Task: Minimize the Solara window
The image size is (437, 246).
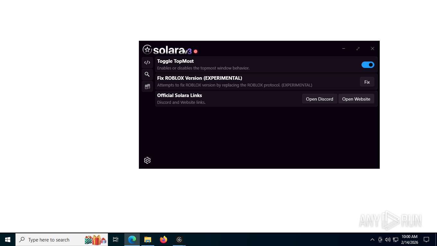Action: [343, 49]
